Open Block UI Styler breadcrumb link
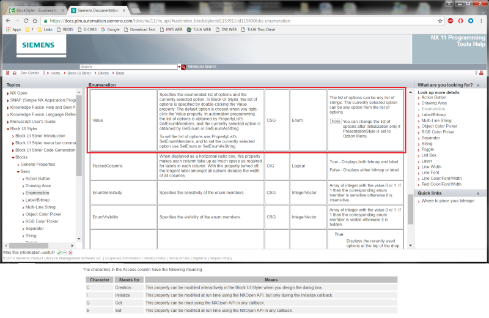Viewport: 489px width, 318px height. (79, 73)
